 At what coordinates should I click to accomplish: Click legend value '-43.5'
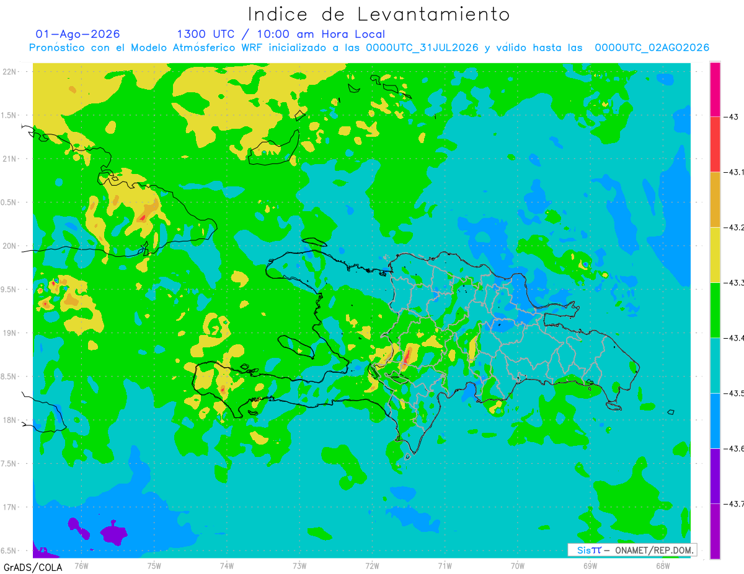(735, 393)
